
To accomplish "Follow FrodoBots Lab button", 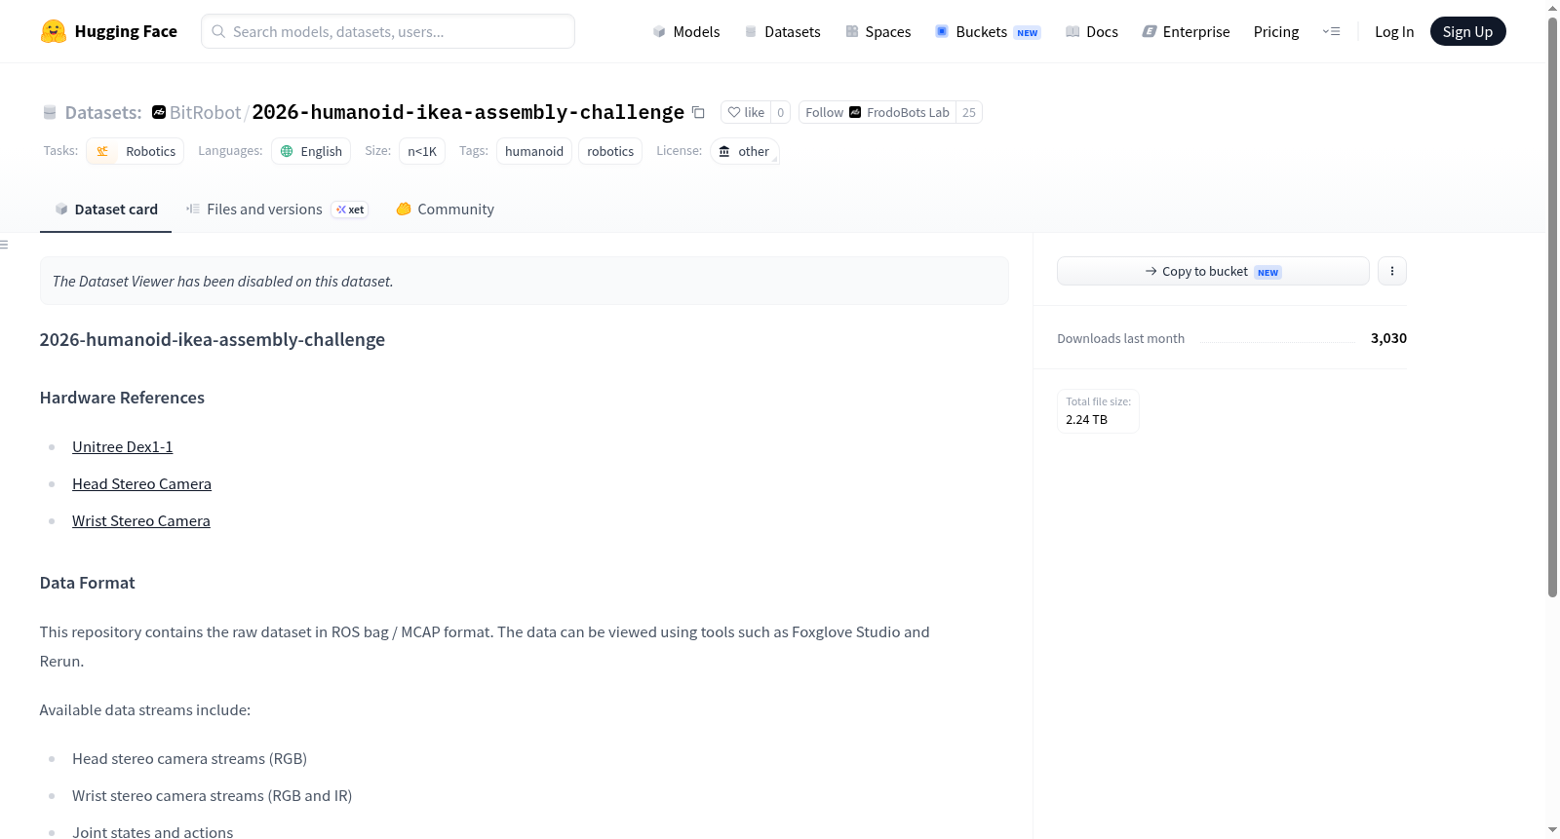I will click(x=877, y=112).
